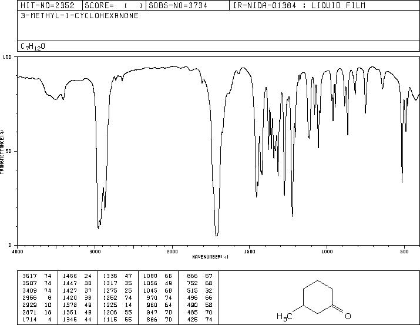Click the 3617 peak table entry
420x325 pixels.
point(36,276)
